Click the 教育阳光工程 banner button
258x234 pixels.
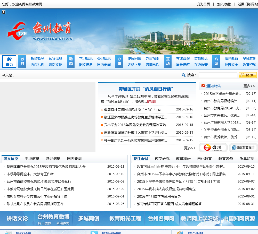point(125,218)
